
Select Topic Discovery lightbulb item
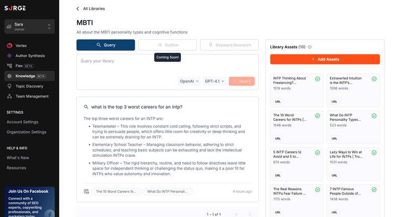coord(30,86)
